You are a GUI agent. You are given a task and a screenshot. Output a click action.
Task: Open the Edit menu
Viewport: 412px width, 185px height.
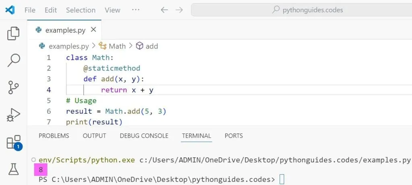[x=51, y=10]
